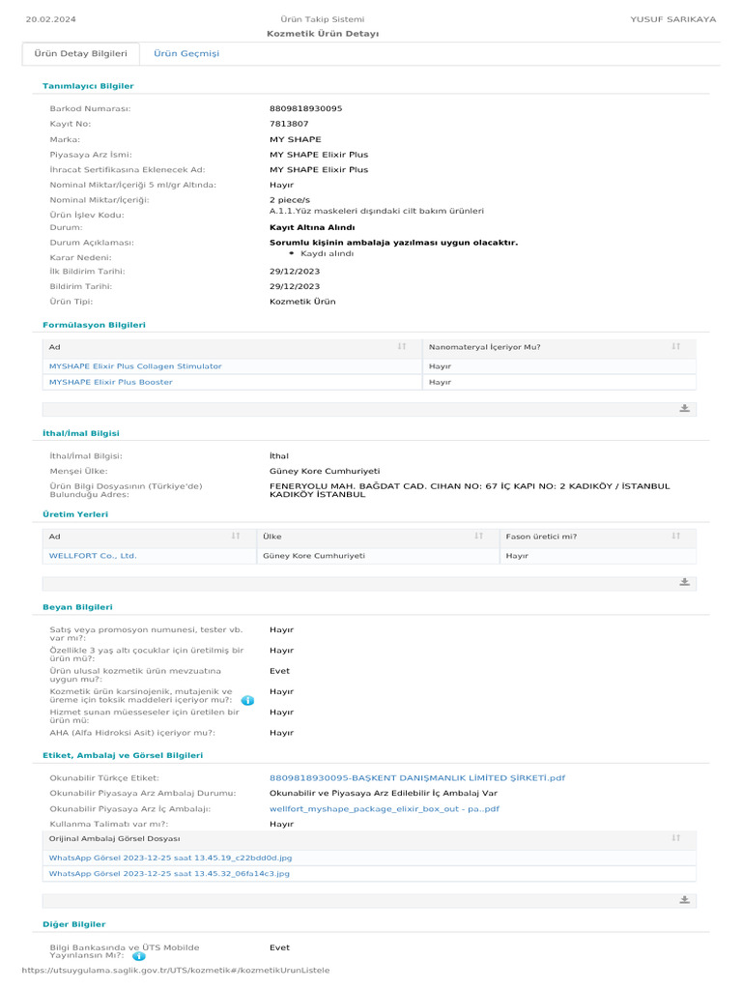Click the Tanımlayıcı Bilgiler section heading

pos(88,86)
